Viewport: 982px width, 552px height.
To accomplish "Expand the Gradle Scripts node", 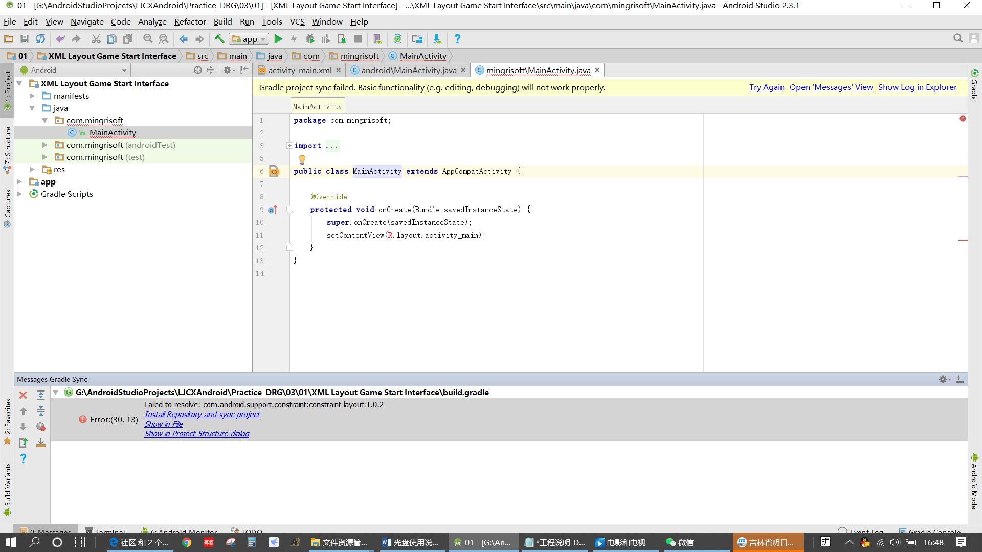I will (x=19, y=194).
